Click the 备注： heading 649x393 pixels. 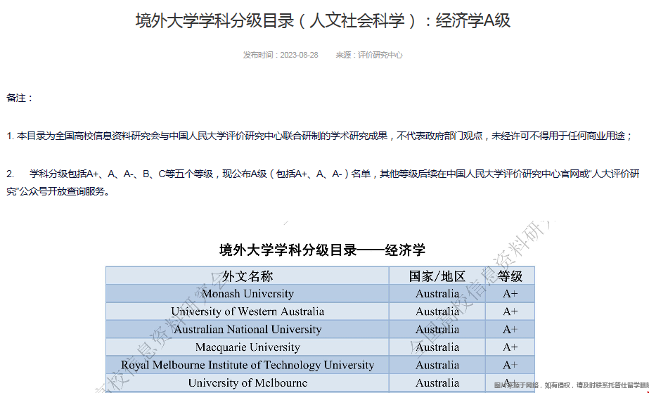pos(20,98)
